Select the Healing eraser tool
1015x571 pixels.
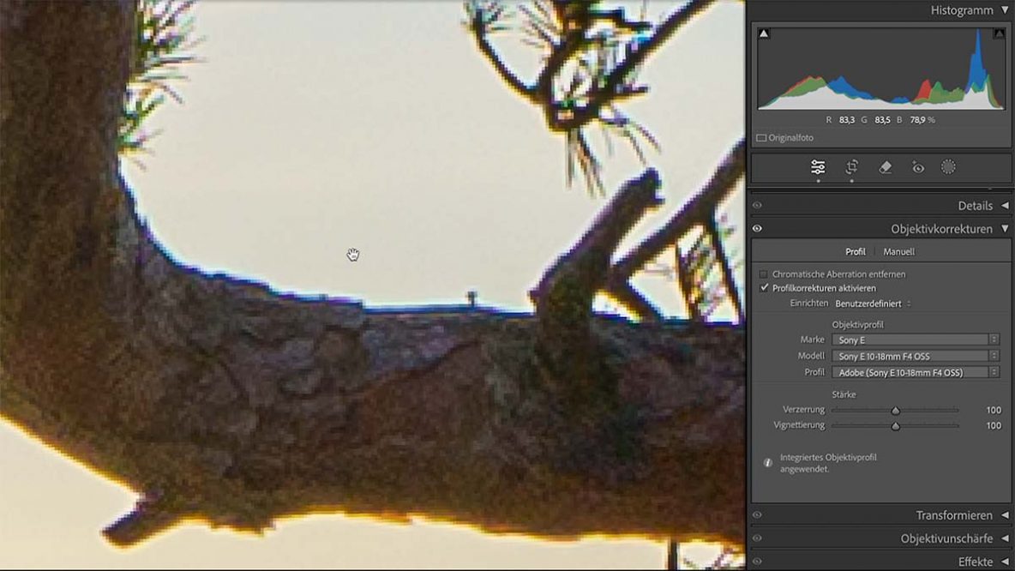point(886,168)
